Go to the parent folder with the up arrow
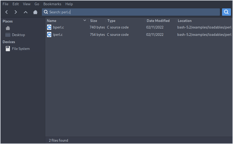233x144 pixels. [x=26, y=12]
